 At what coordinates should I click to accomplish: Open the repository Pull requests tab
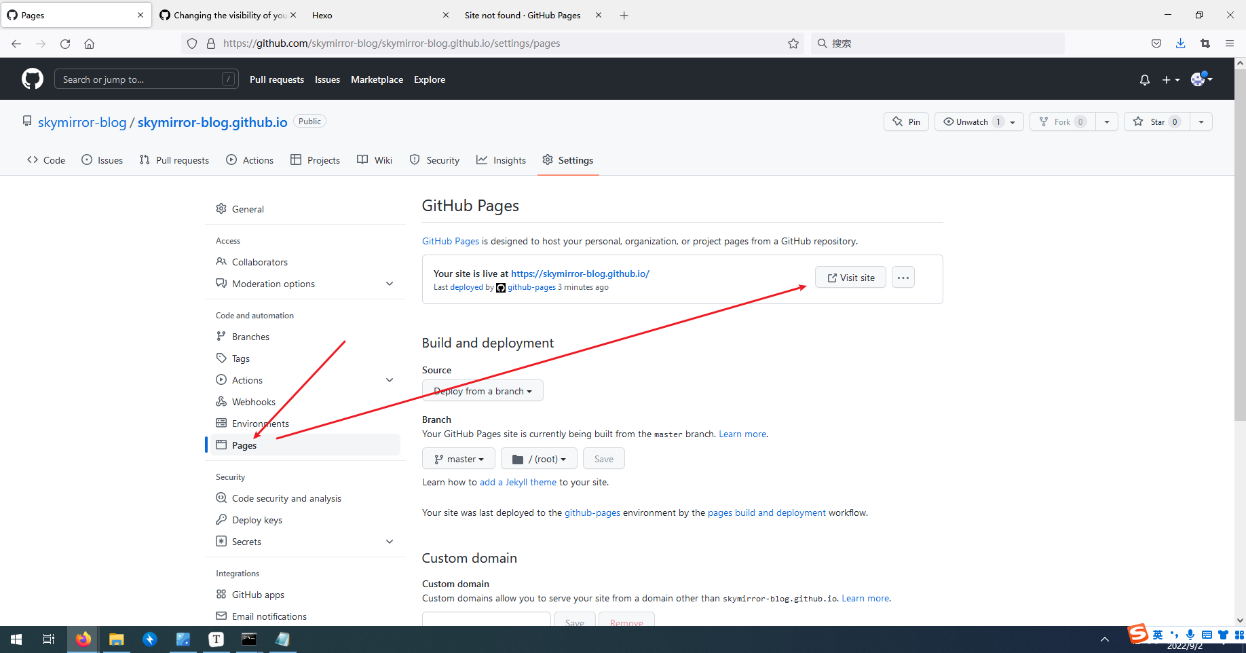174,160
